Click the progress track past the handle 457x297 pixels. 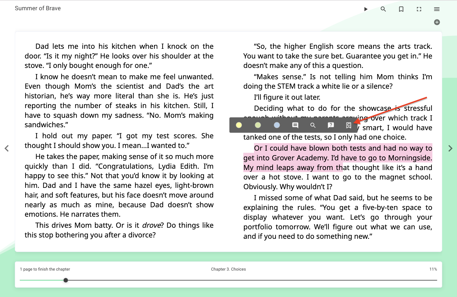click(x=252, y=280)
